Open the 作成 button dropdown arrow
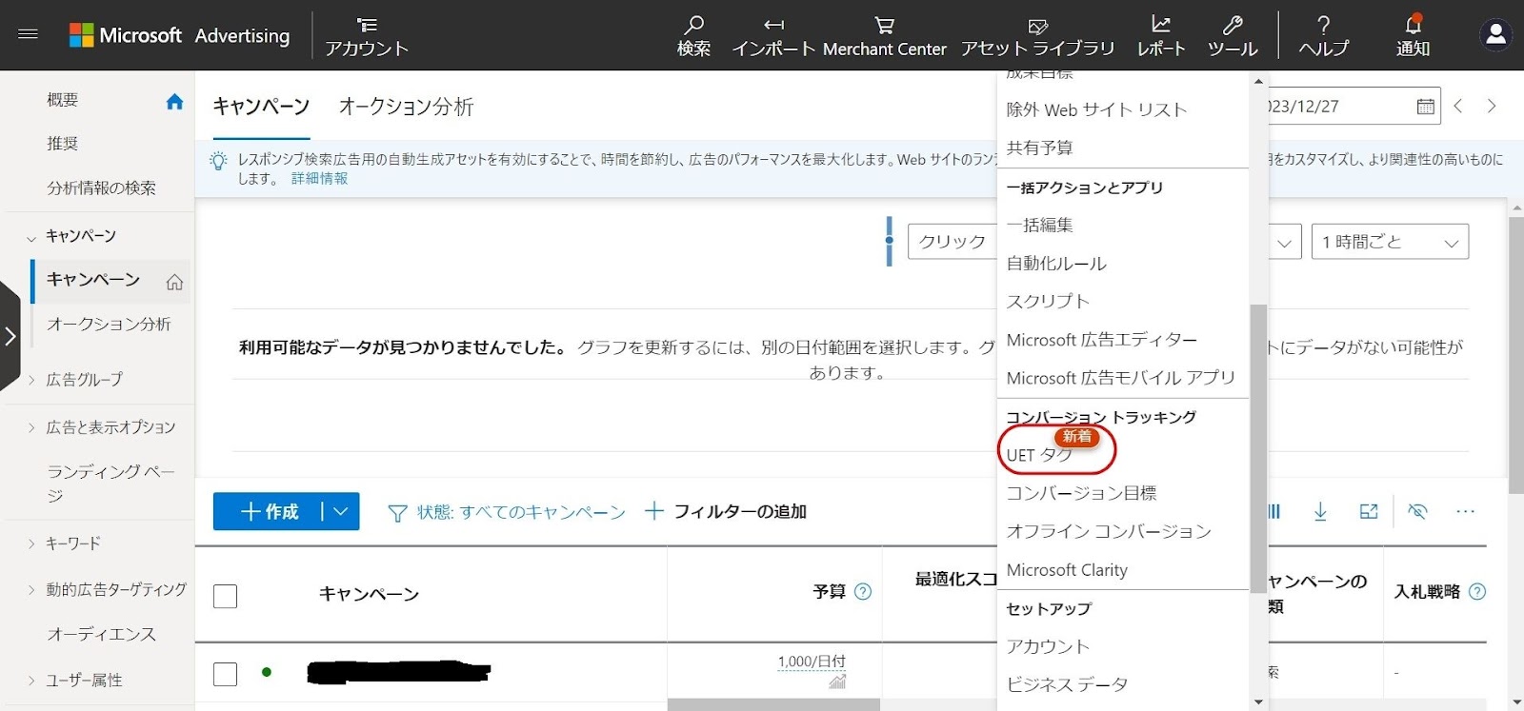This screenshot has width=1524, height=711. point(340,512)
